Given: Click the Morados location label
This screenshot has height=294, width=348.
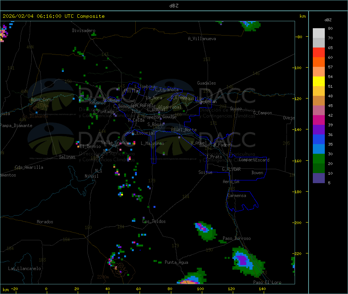Looking at the screenshot, I should [45, 222].
